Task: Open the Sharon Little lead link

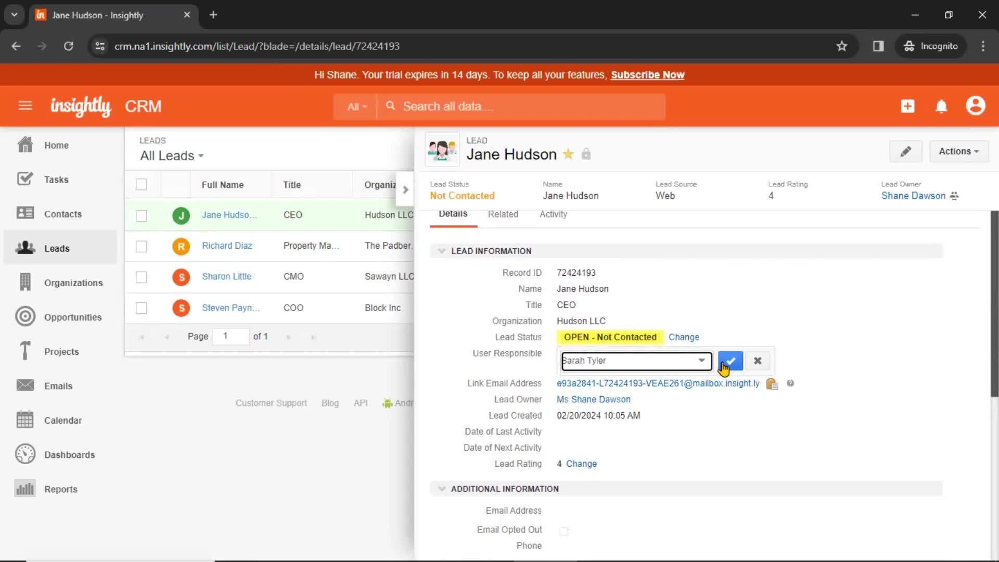Action: click(x=226, y=276)
